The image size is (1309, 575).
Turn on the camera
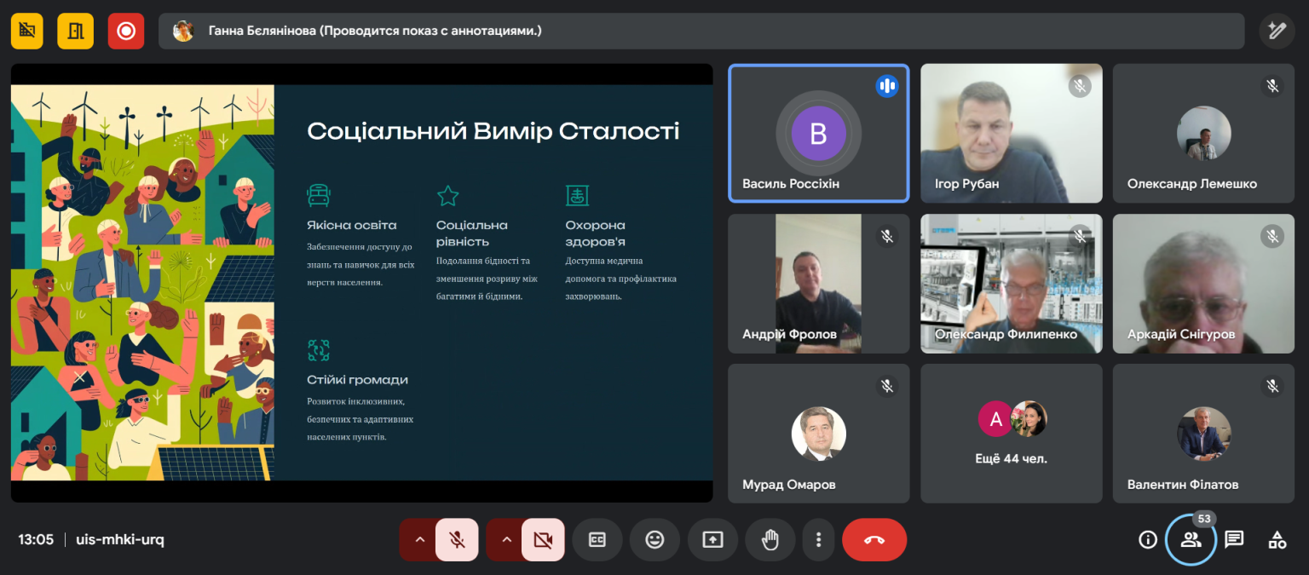[x=543, y=539]
